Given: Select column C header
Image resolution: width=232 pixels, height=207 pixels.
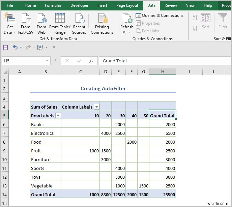Looking at the screenshot, I should click(x=81, y=72).
